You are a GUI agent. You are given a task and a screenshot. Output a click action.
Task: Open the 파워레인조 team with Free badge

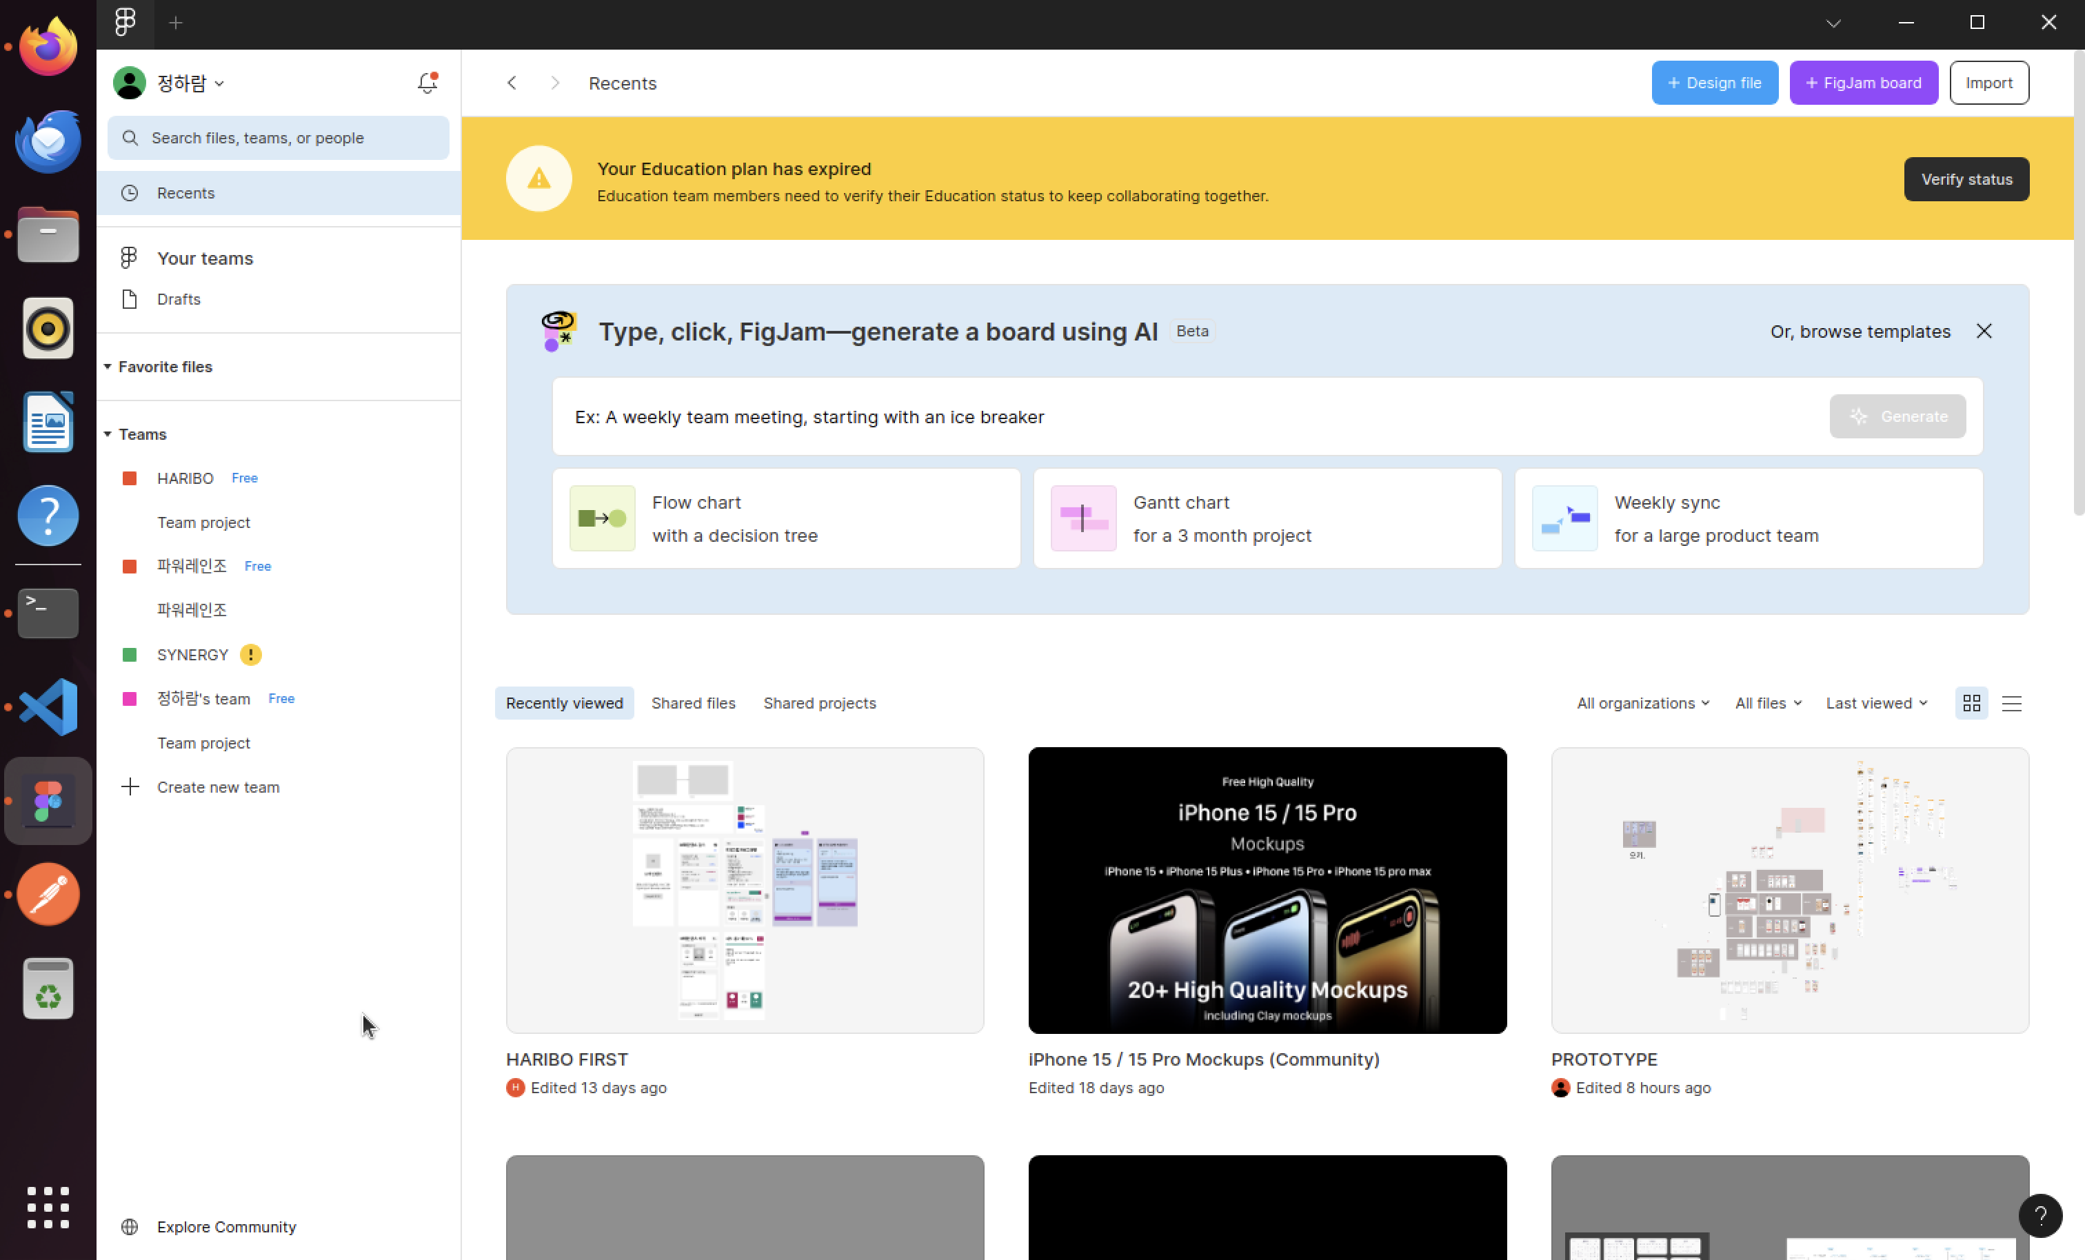pos(192,566)
